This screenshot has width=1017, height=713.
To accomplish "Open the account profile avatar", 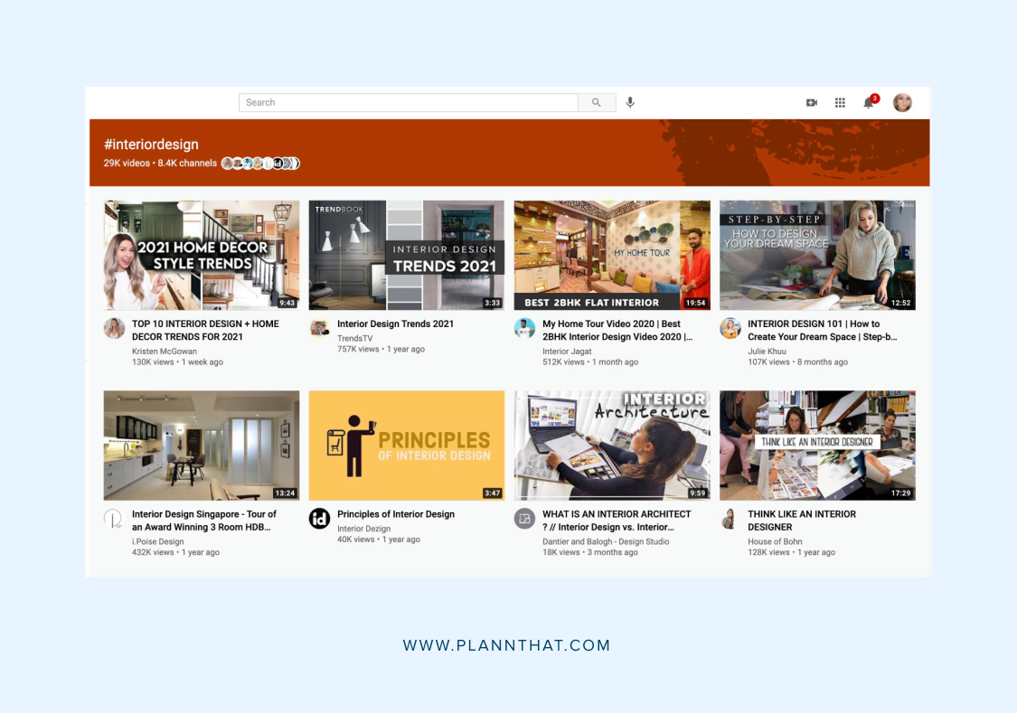I will (x=902, y=102).
